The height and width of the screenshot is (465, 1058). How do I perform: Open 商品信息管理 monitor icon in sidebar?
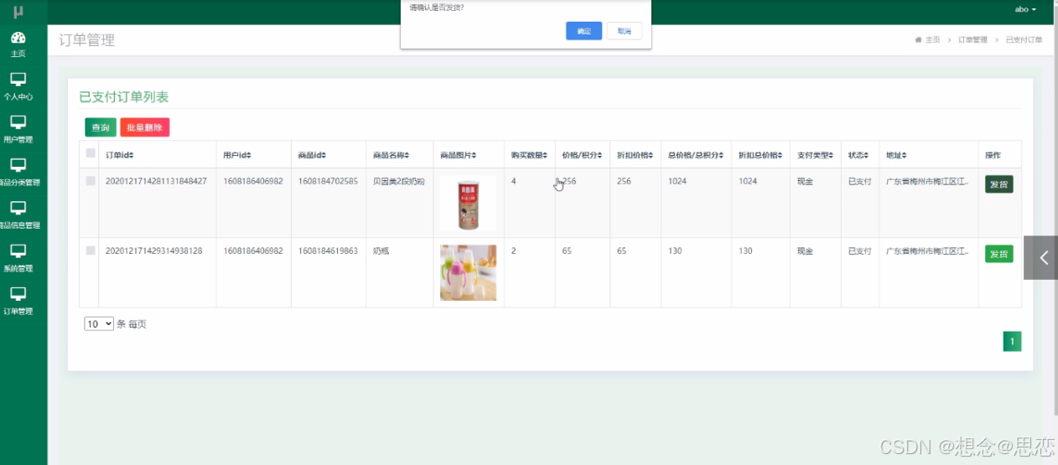(x=18, y=208)
